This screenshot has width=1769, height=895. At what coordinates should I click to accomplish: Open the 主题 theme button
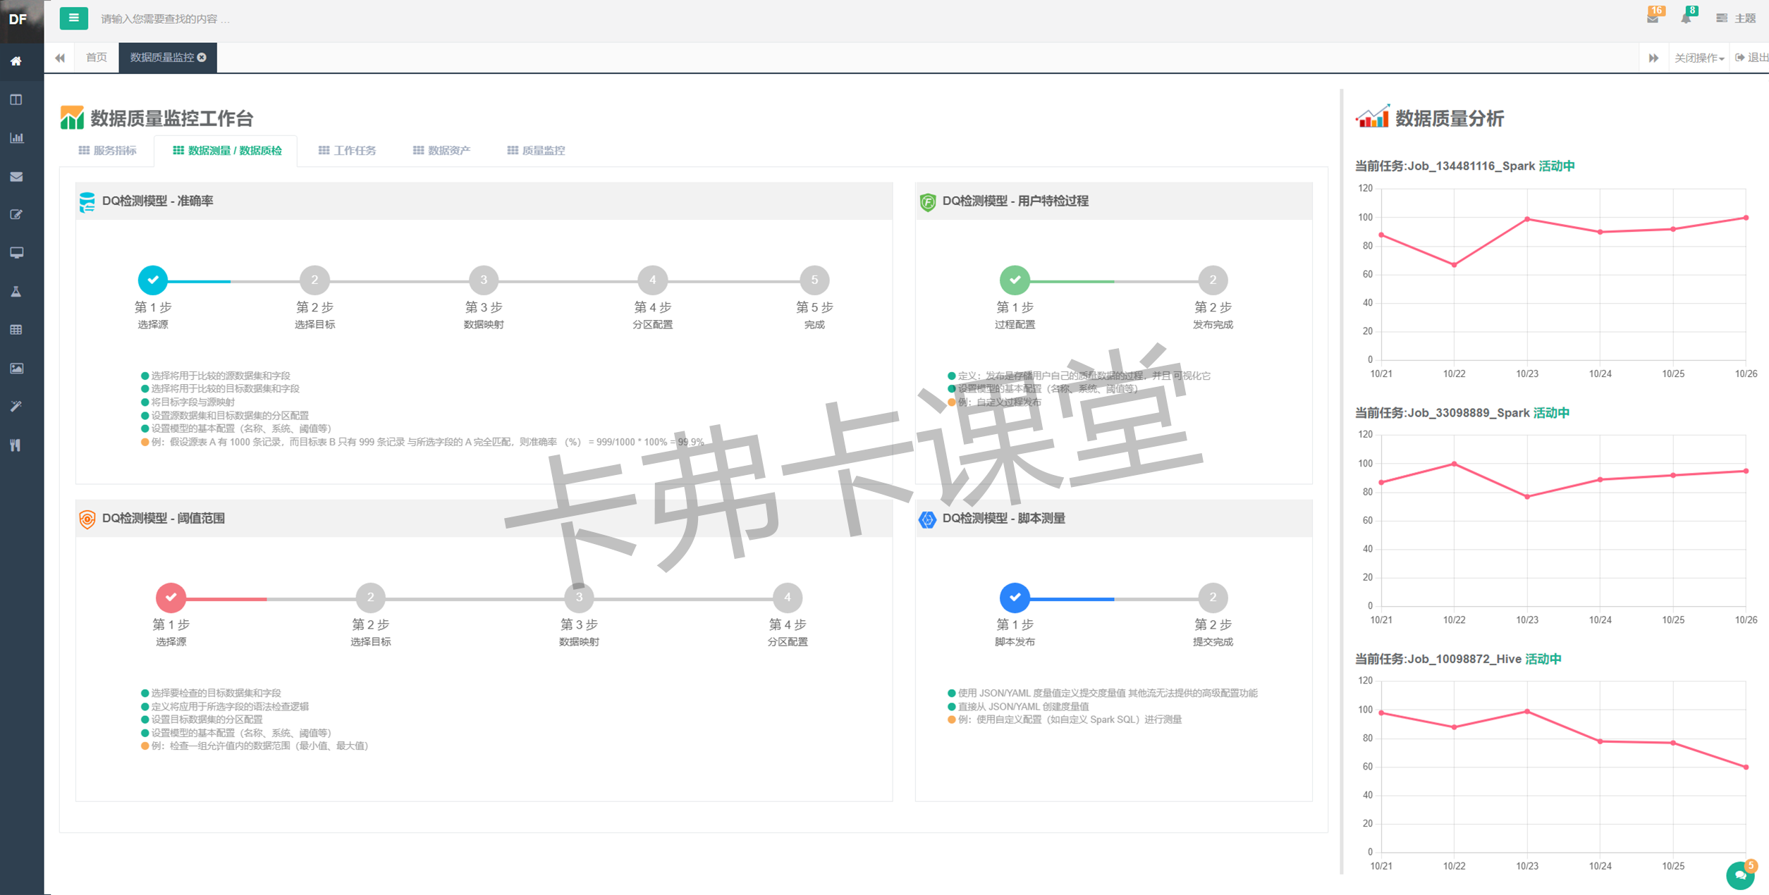[x=1736, y=18]
